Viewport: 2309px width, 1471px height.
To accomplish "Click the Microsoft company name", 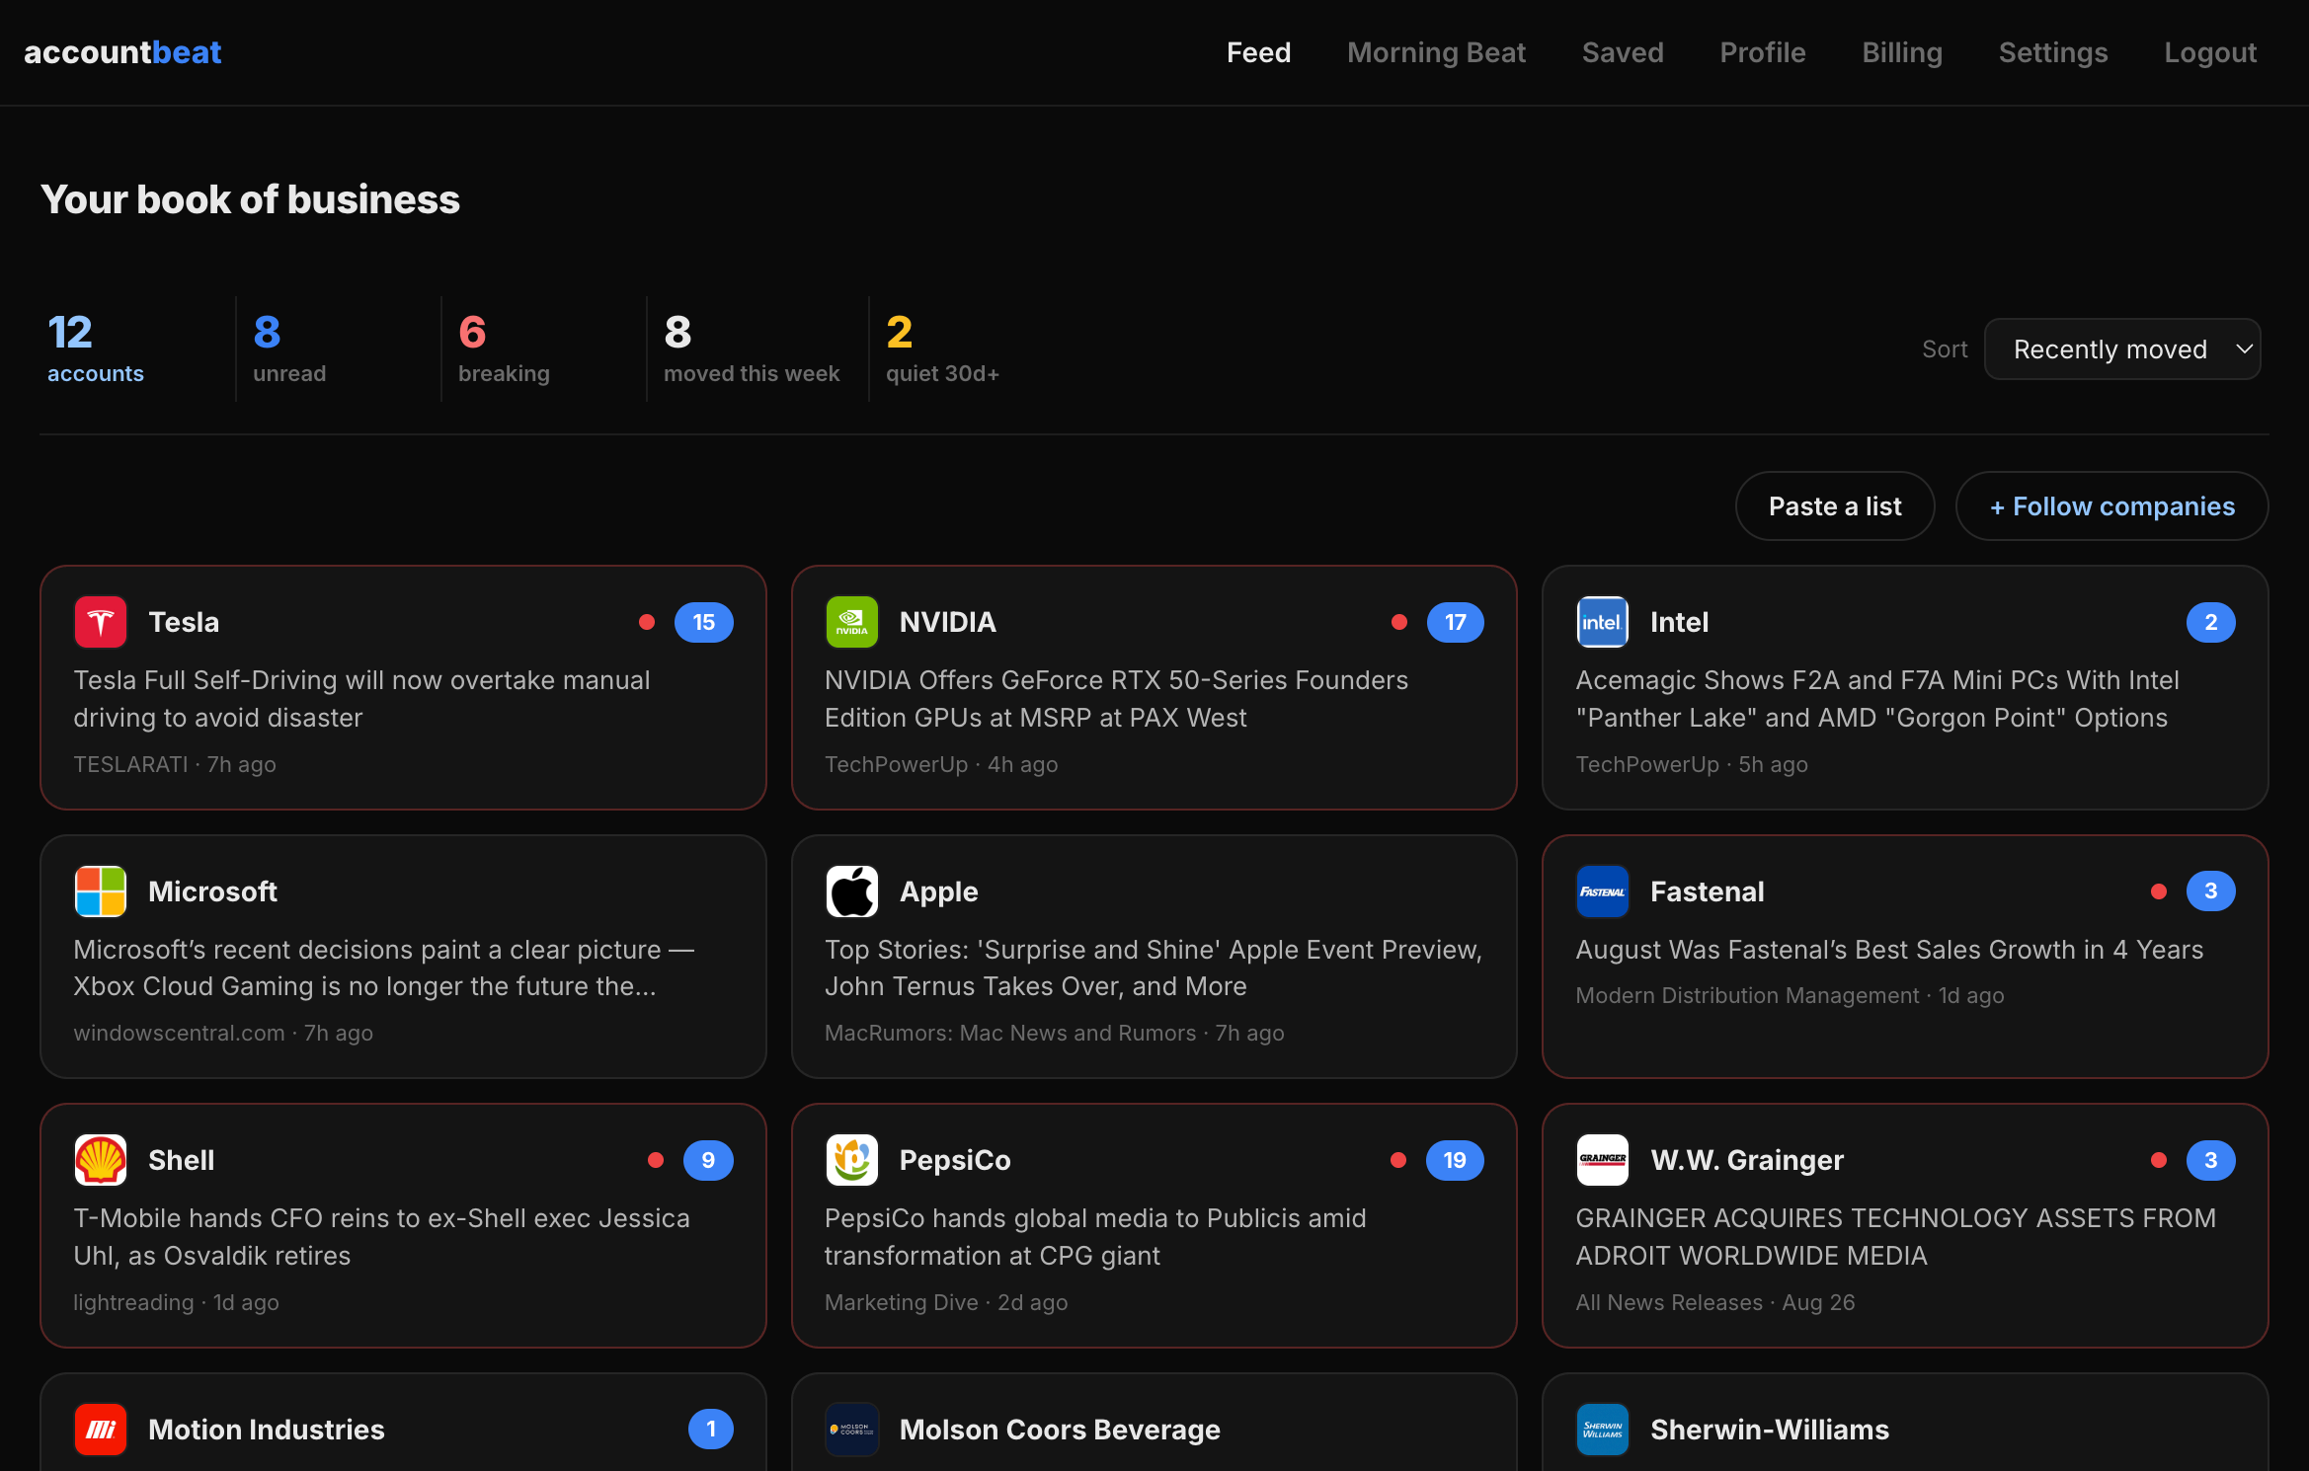I will click(212, 891).
